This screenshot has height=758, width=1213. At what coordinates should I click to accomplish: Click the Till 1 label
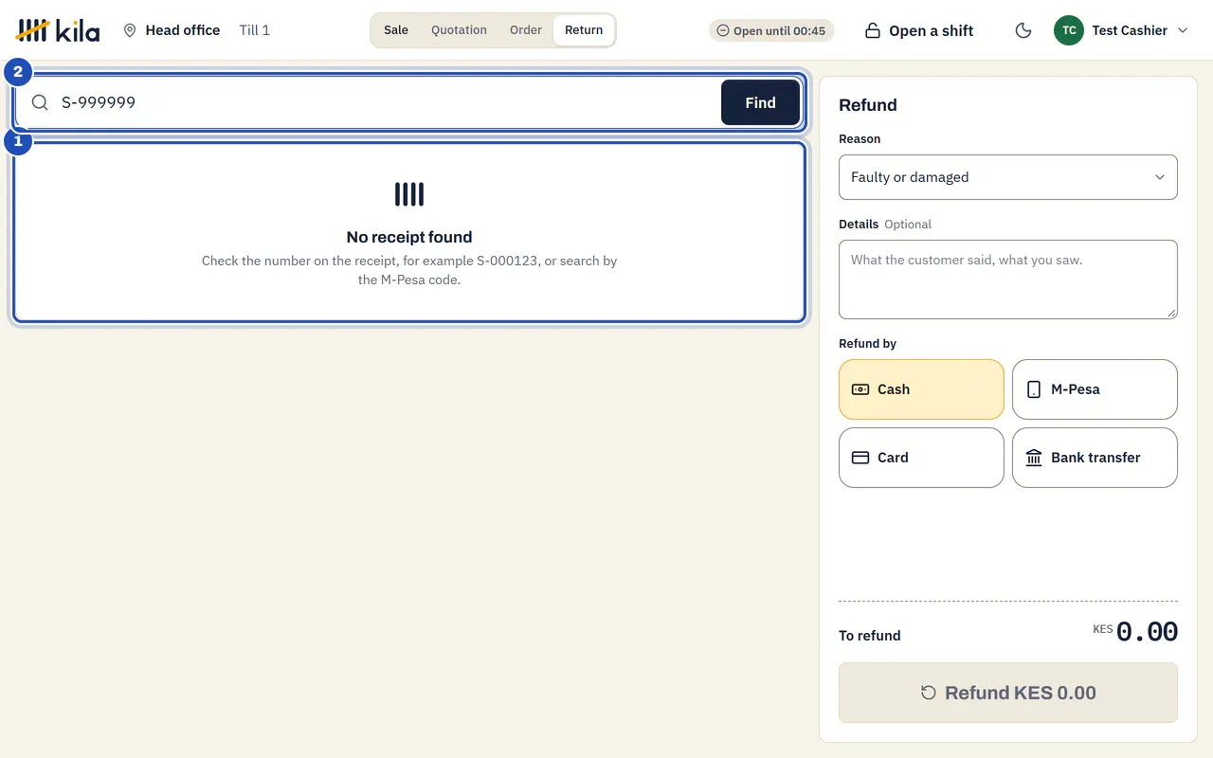pos(255,30)
